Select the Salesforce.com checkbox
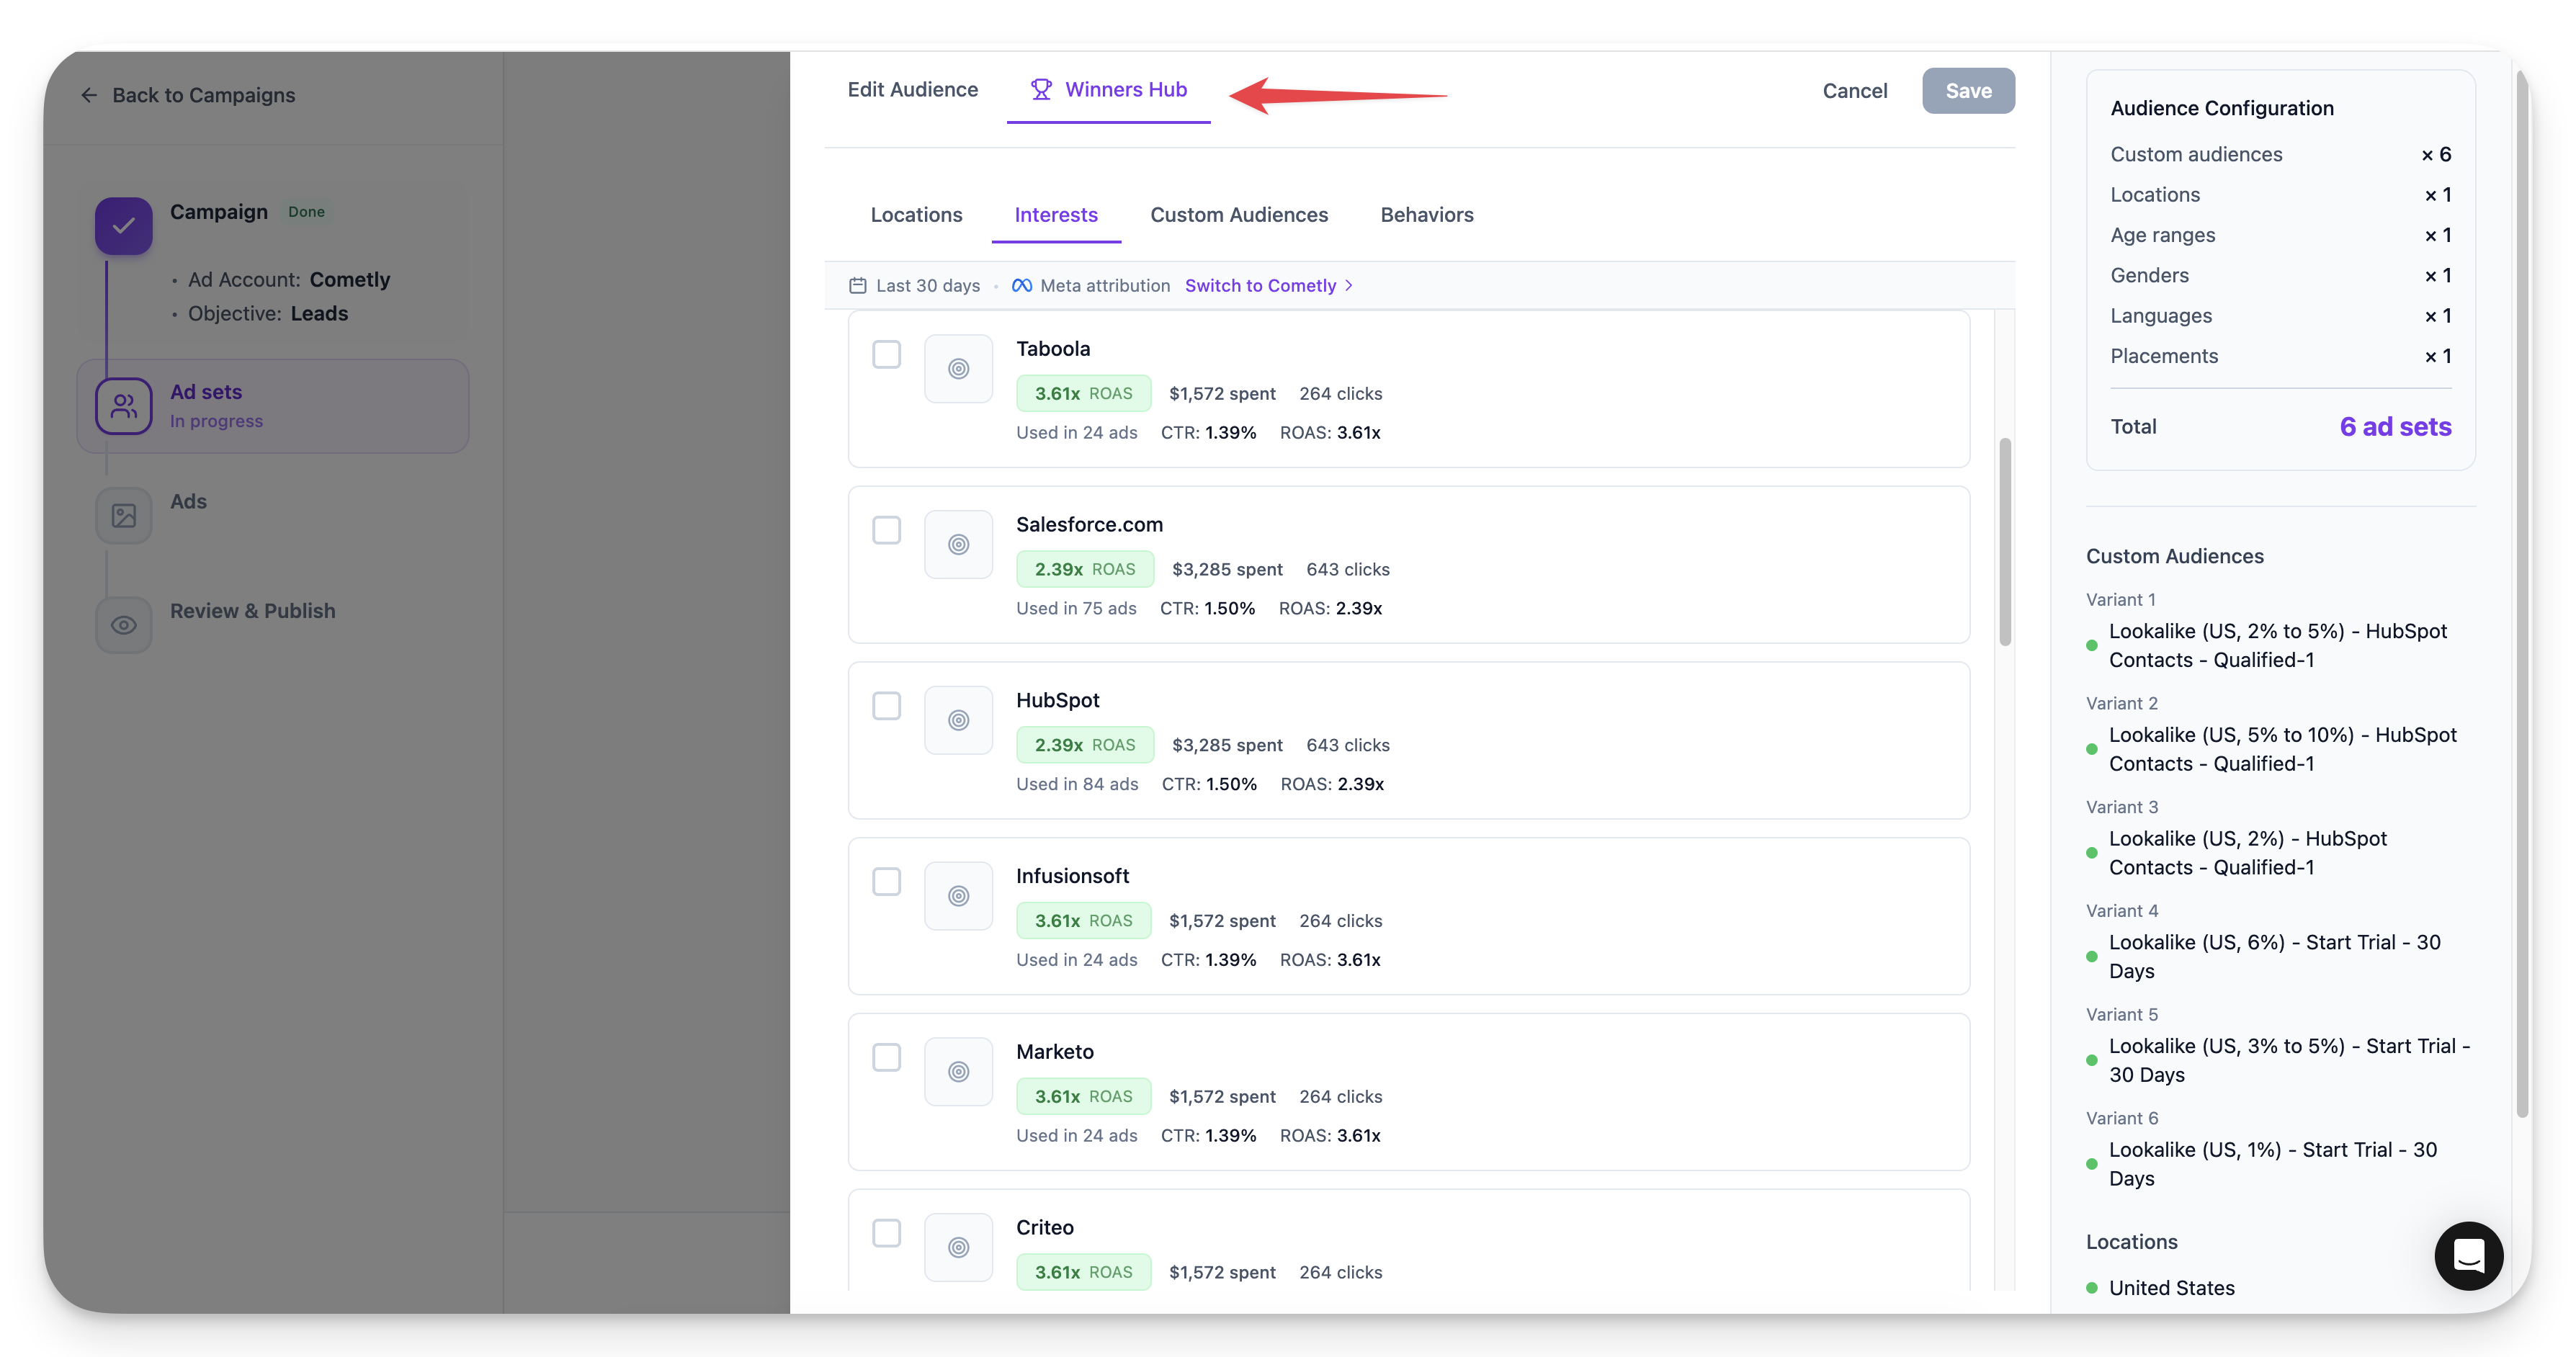The width and height of the screenshot is (2576, 1357). point(886,530)
